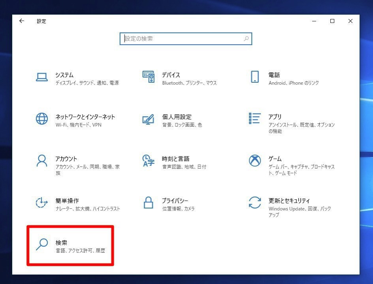The height and width of the screenshot is (284, 373).
Task: Click the description 背景、ロック画面、色
Action: pyautogui.click(x=182, y=125)
